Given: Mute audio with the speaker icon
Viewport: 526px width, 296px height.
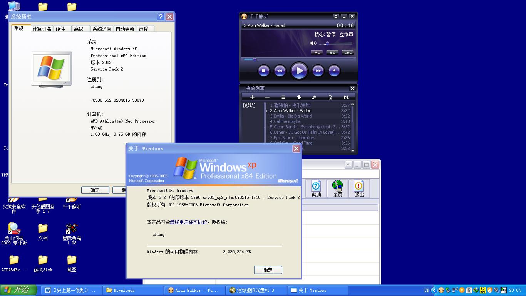Looking at the screenshot, I should (313, 43).
